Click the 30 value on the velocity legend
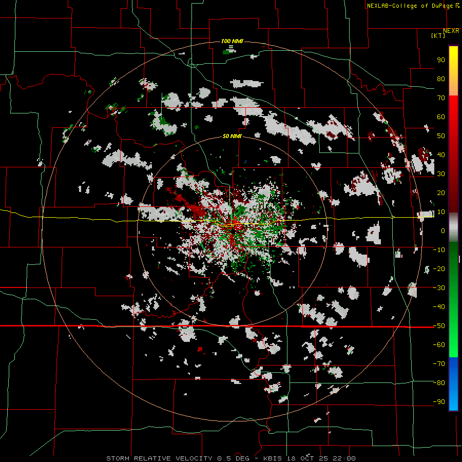 coord(441,174)
